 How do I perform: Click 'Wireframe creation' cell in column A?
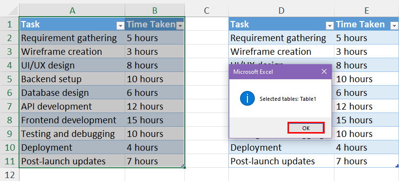coord(72,52)
